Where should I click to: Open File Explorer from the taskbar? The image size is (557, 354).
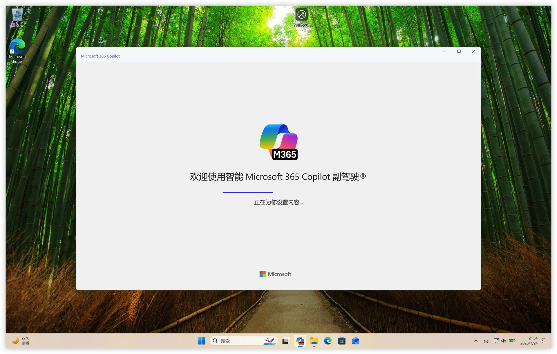pos(314,341)
